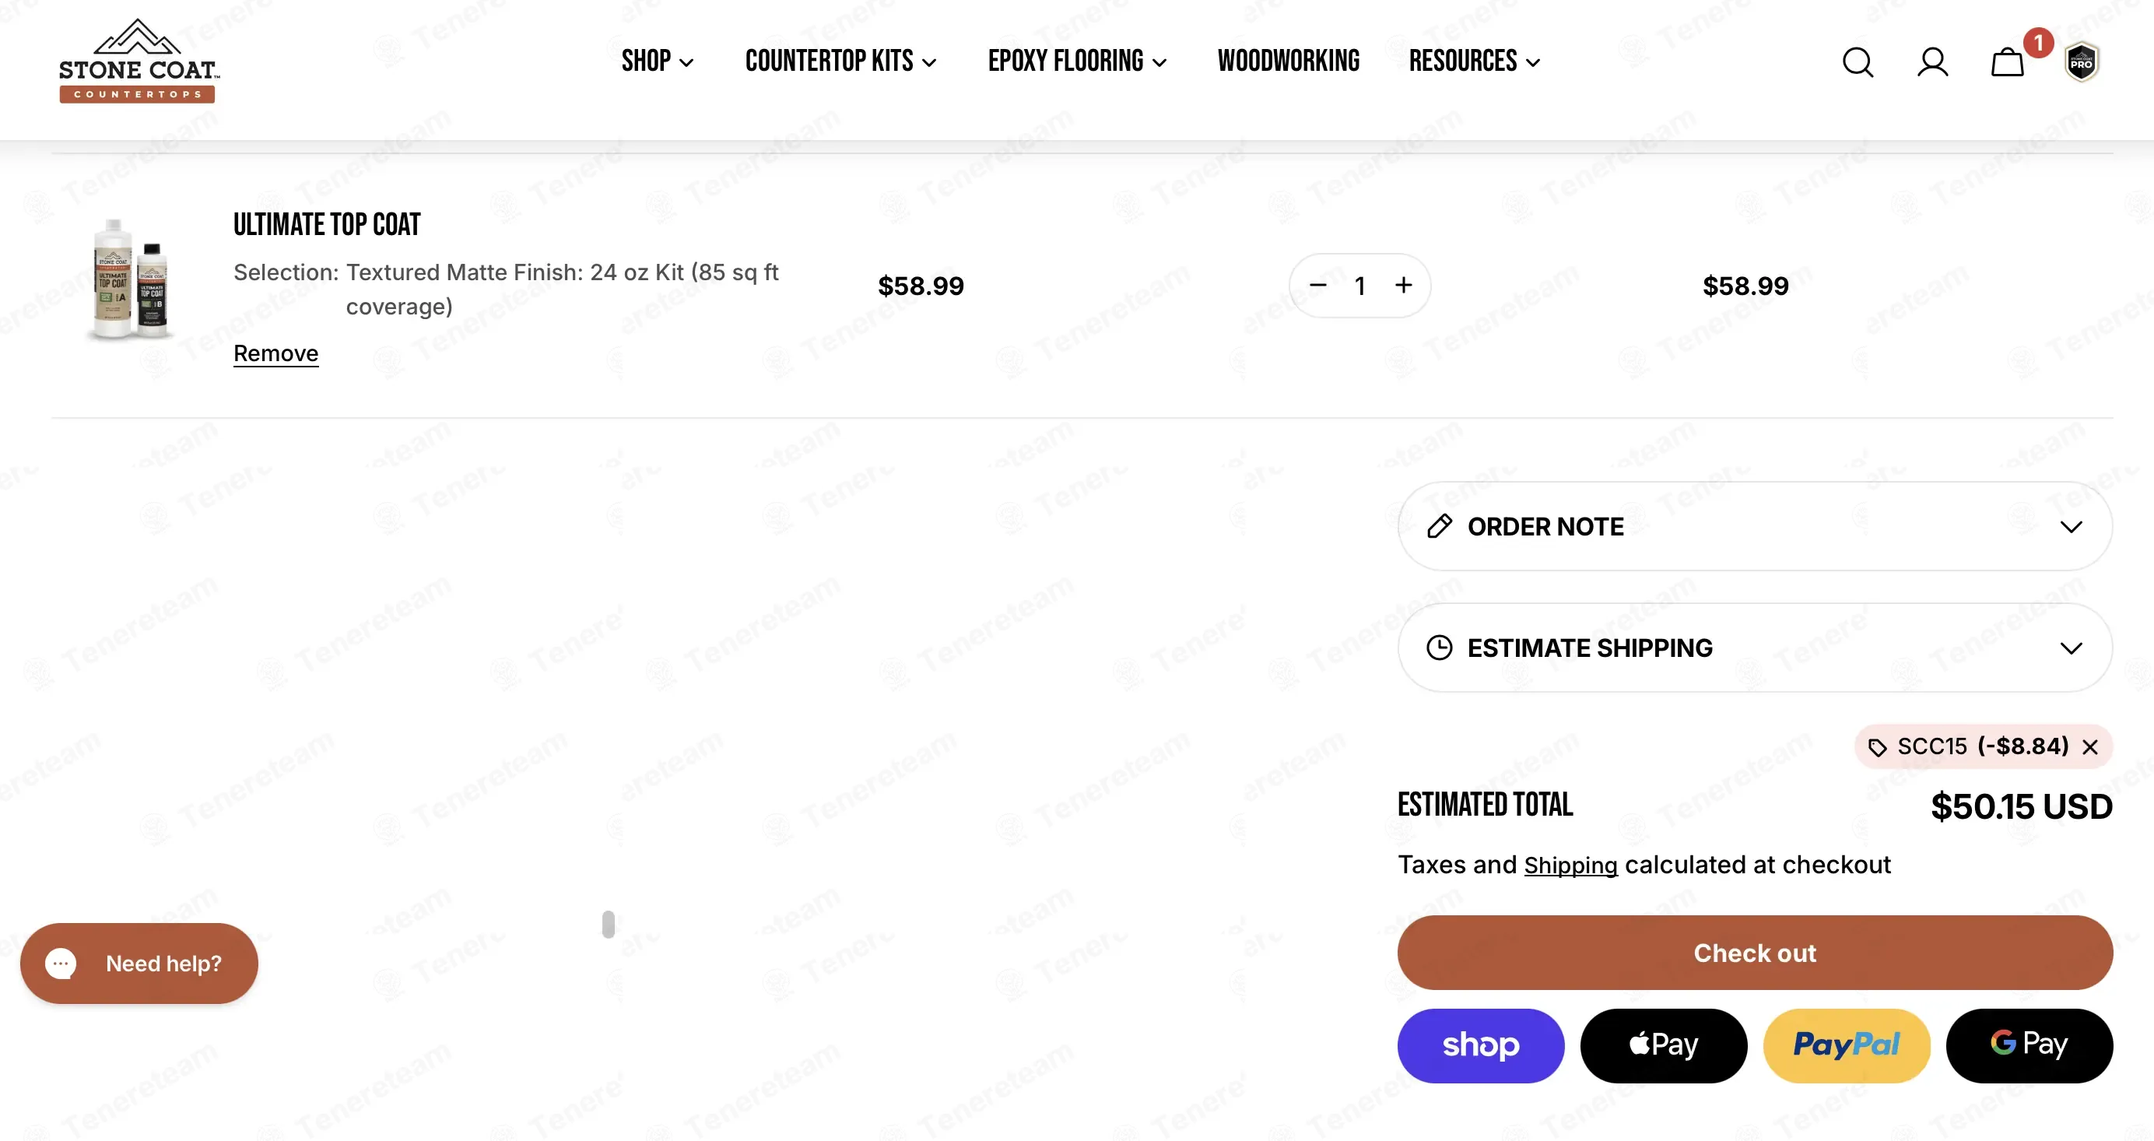This screenshot has height=1141, width=2154.
Task: Open the Shop dropdown menu
Action: coord(657,61)
